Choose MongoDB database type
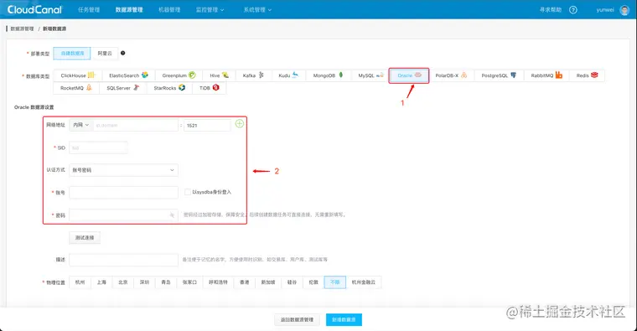 [328, 75]
